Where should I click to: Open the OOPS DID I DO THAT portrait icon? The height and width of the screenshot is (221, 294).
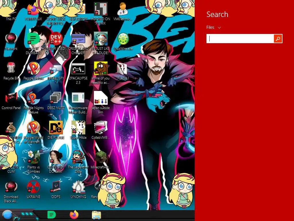coord(56,162)
